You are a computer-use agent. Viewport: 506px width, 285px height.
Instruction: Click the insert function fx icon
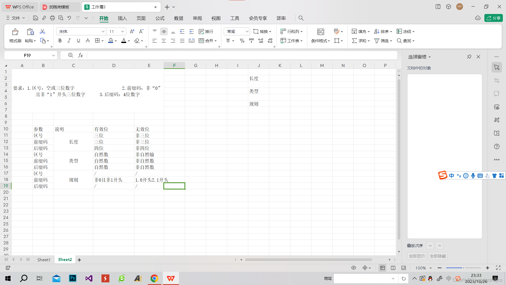pyautogui.click(x=80, y=55)
